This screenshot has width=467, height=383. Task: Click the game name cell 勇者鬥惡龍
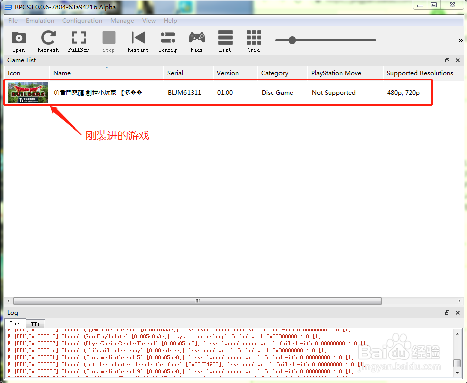coord(98,93)
